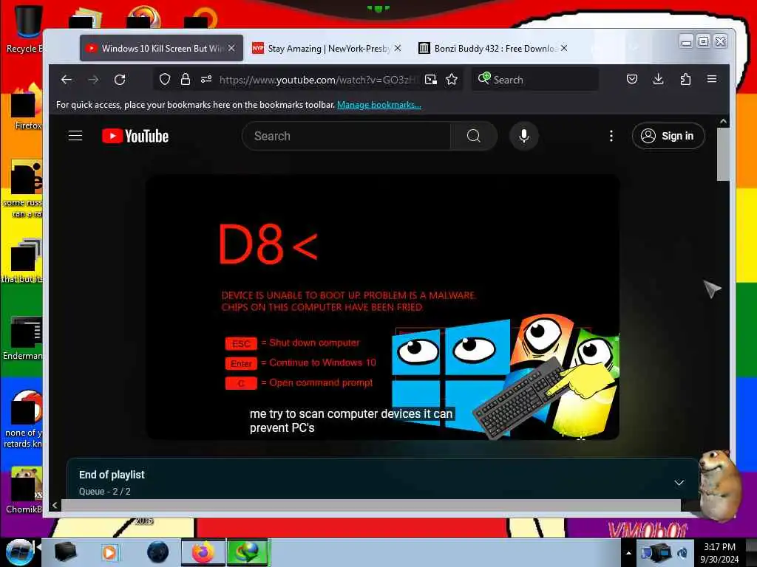Click the YouTube search magnifier button
Screen dimensions: 757x567
(474, 136)
